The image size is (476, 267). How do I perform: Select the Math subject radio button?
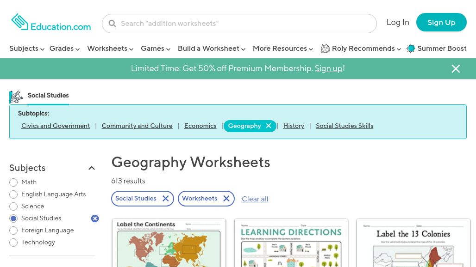[13, 182]
